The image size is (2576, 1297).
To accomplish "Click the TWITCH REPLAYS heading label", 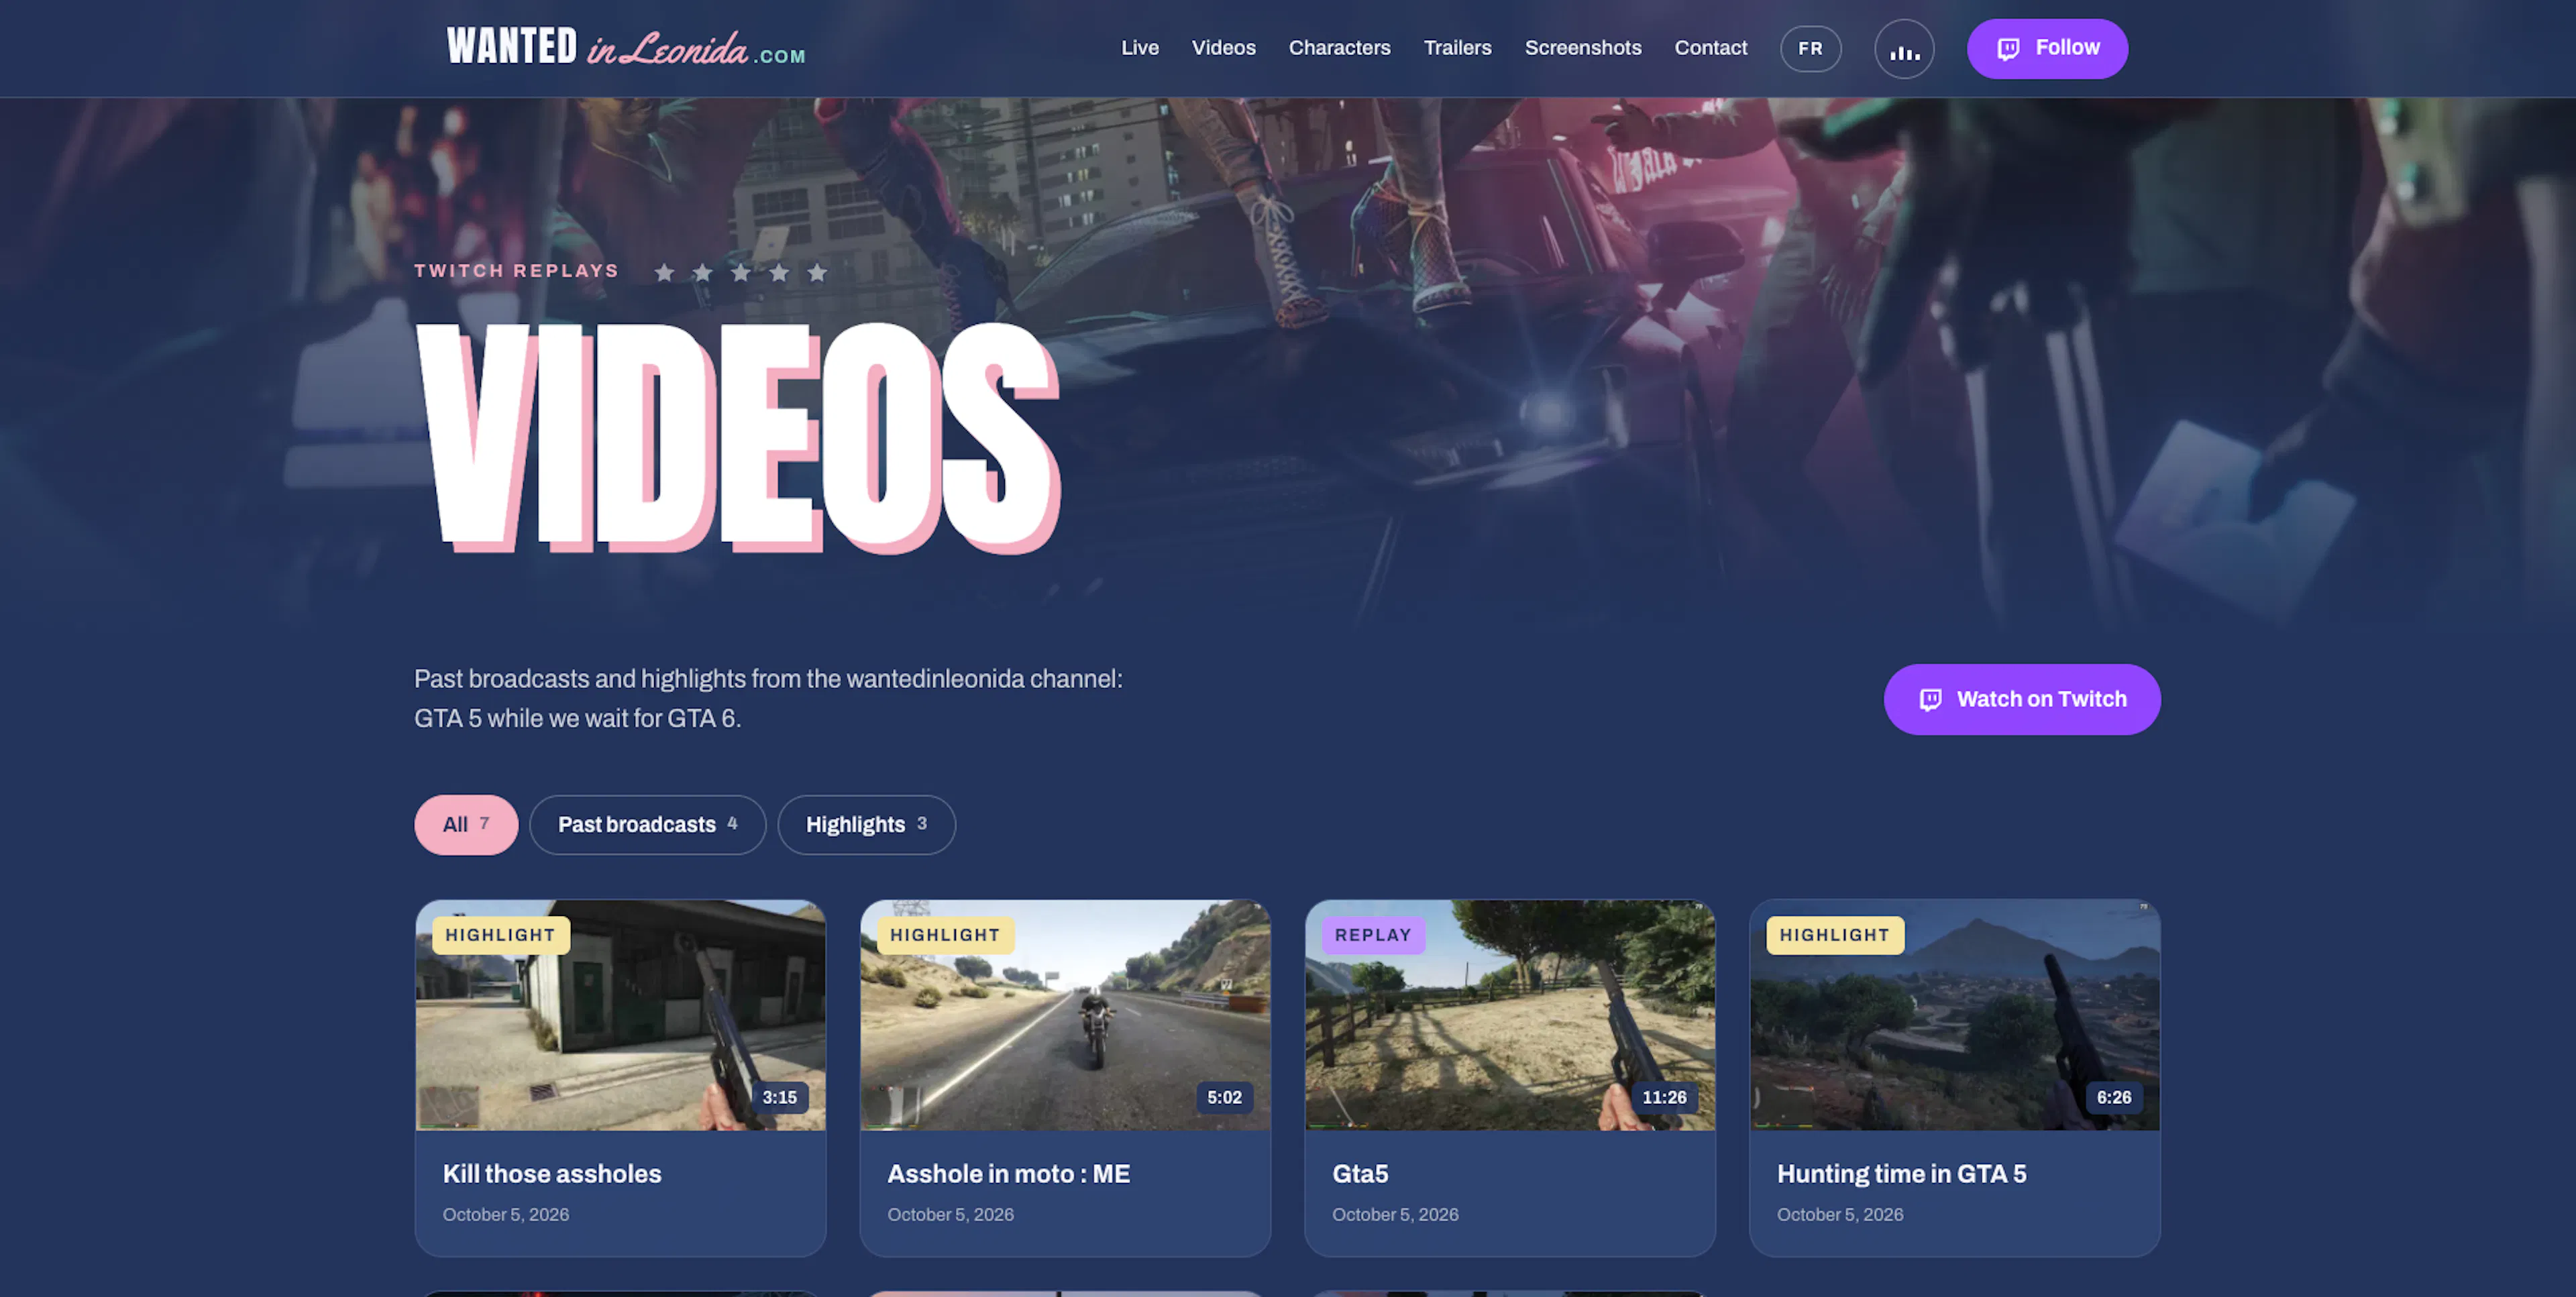I will coord(517,271).
